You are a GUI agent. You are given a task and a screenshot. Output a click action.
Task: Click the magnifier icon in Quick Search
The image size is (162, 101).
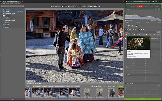23,6
